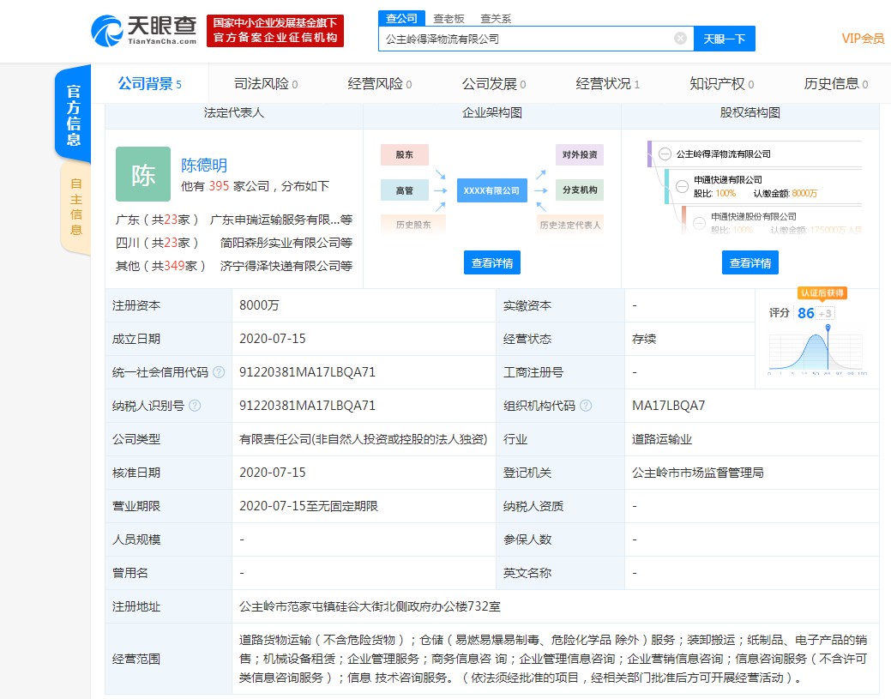Click the score distribution chart

pos(816,351)
